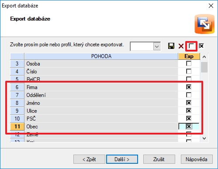Cancel export with the Zrušit button
Image resolution: width=218 pixels, height=169 pixels.
point(159,159)
